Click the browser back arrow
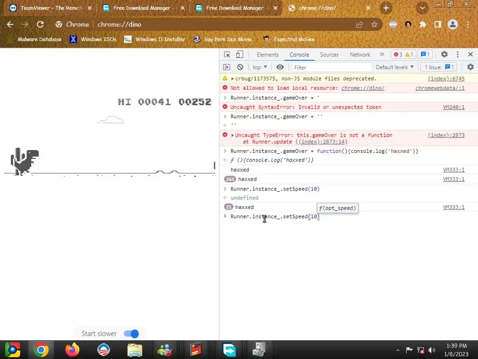The height and width of the screenshot is (359, 478). point(10,24)
